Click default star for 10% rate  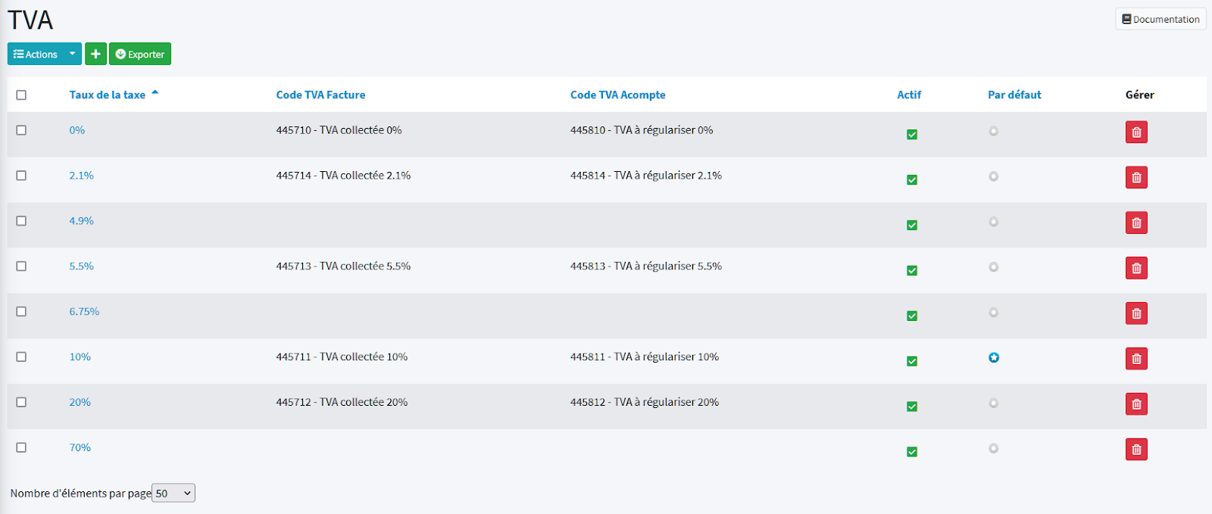point(994,358)
